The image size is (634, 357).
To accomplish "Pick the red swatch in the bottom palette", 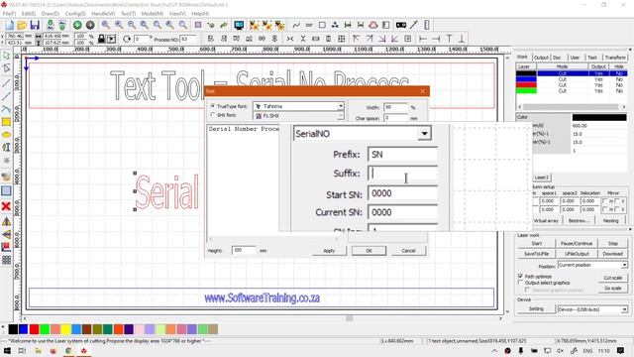I will coord(34,329).
